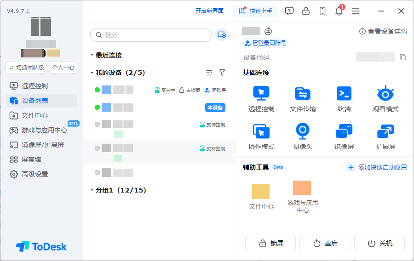This screenshot has height=261, width=414.
Task: Select the device row marked 本设备
Action: coord(160,108)
